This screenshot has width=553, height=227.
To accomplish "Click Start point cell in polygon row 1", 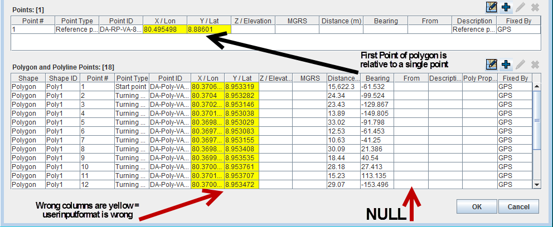I will (x=131, y=87).
